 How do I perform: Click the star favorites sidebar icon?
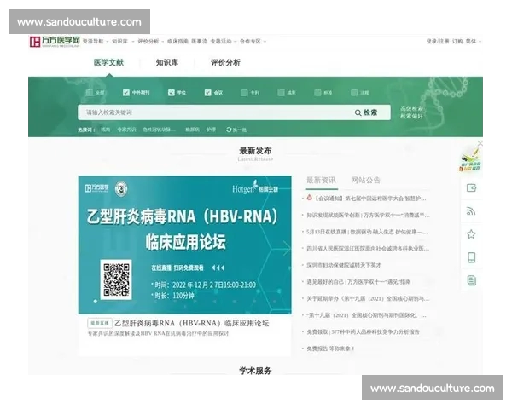pos(471,234)
